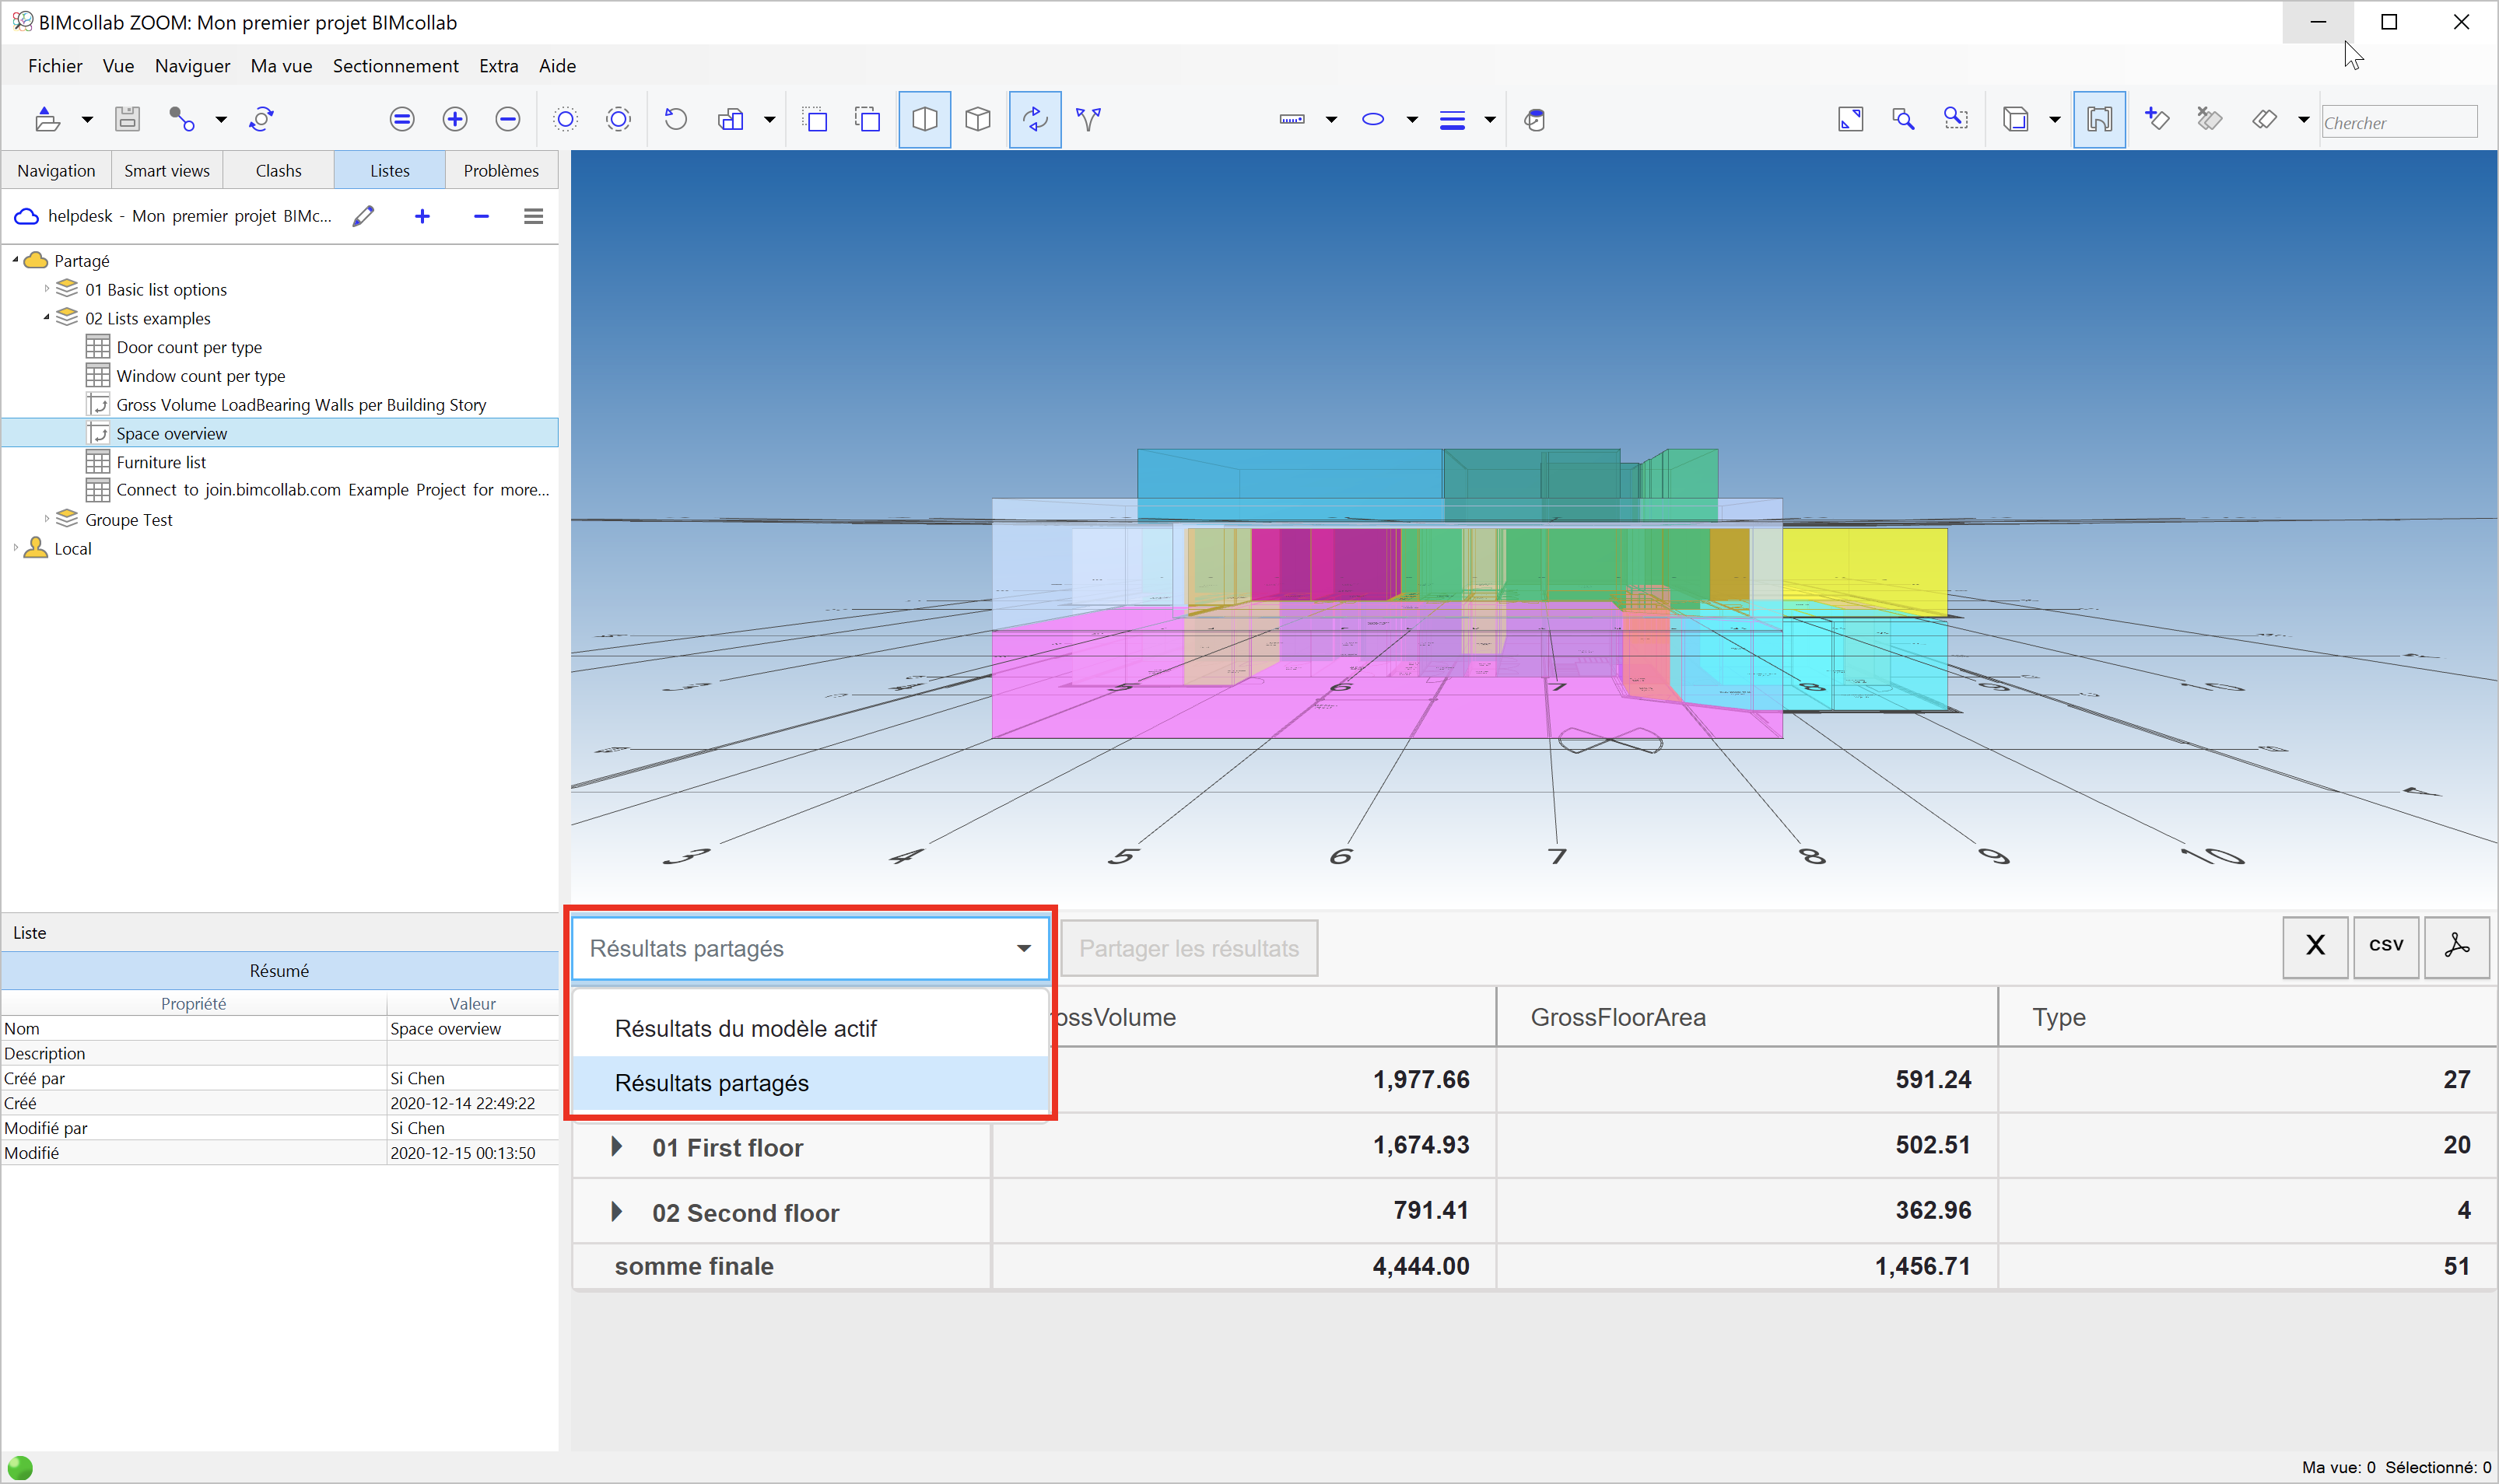This screenshot has height=1484, width=2499.
Task: Toggle the perspective box view button
Action: pos(925,120)
